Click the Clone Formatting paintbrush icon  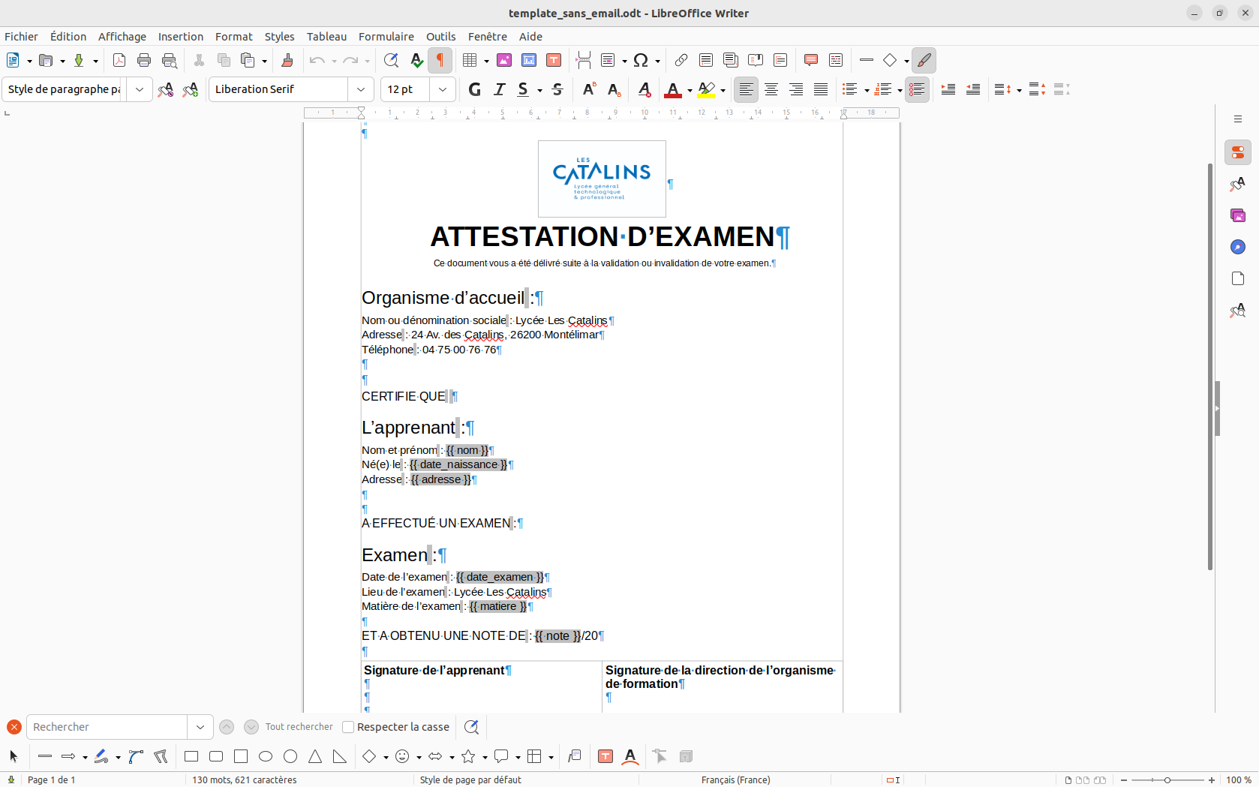pyautogui.click(x=287, y=60)
